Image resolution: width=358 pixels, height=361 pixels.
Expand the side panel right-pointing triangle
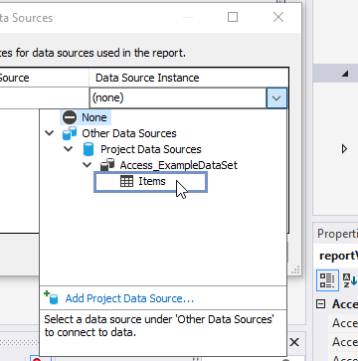[x=344, y=149]
